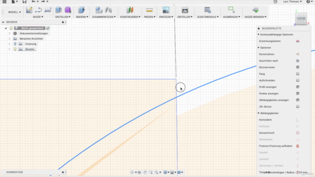Click SKIZZE BEENDEN to finish sketch
This screenshot has height=177, width=315.
tap(255, 17)
